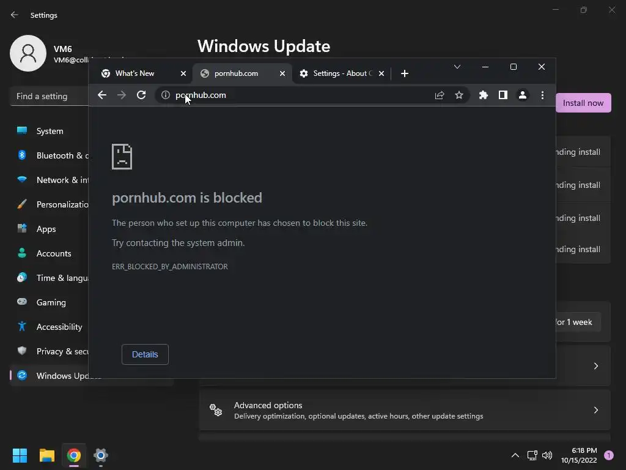
Task: Toggle Chrome side panel icon
Action: [x=503, y=95]
